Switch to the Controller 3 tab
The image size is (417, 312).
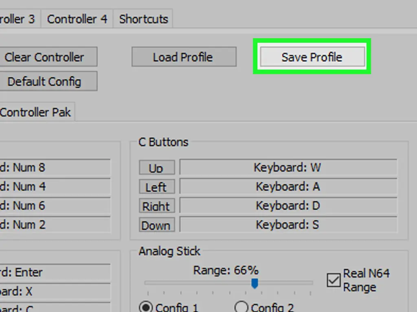pos(20,19)
